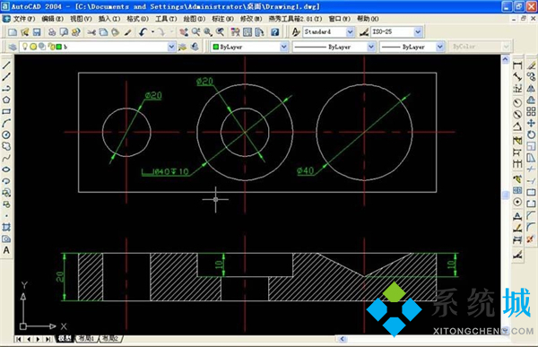This screenshot has height=347, width=538.
Task: Open the 工具(T) menu
Action: (x=166, y=19)
